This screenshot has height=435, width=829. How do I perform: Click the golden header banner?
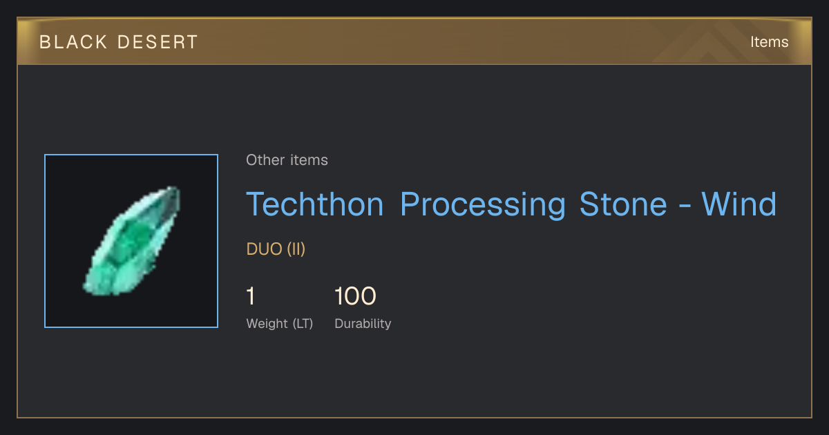(x=414, y=42)
